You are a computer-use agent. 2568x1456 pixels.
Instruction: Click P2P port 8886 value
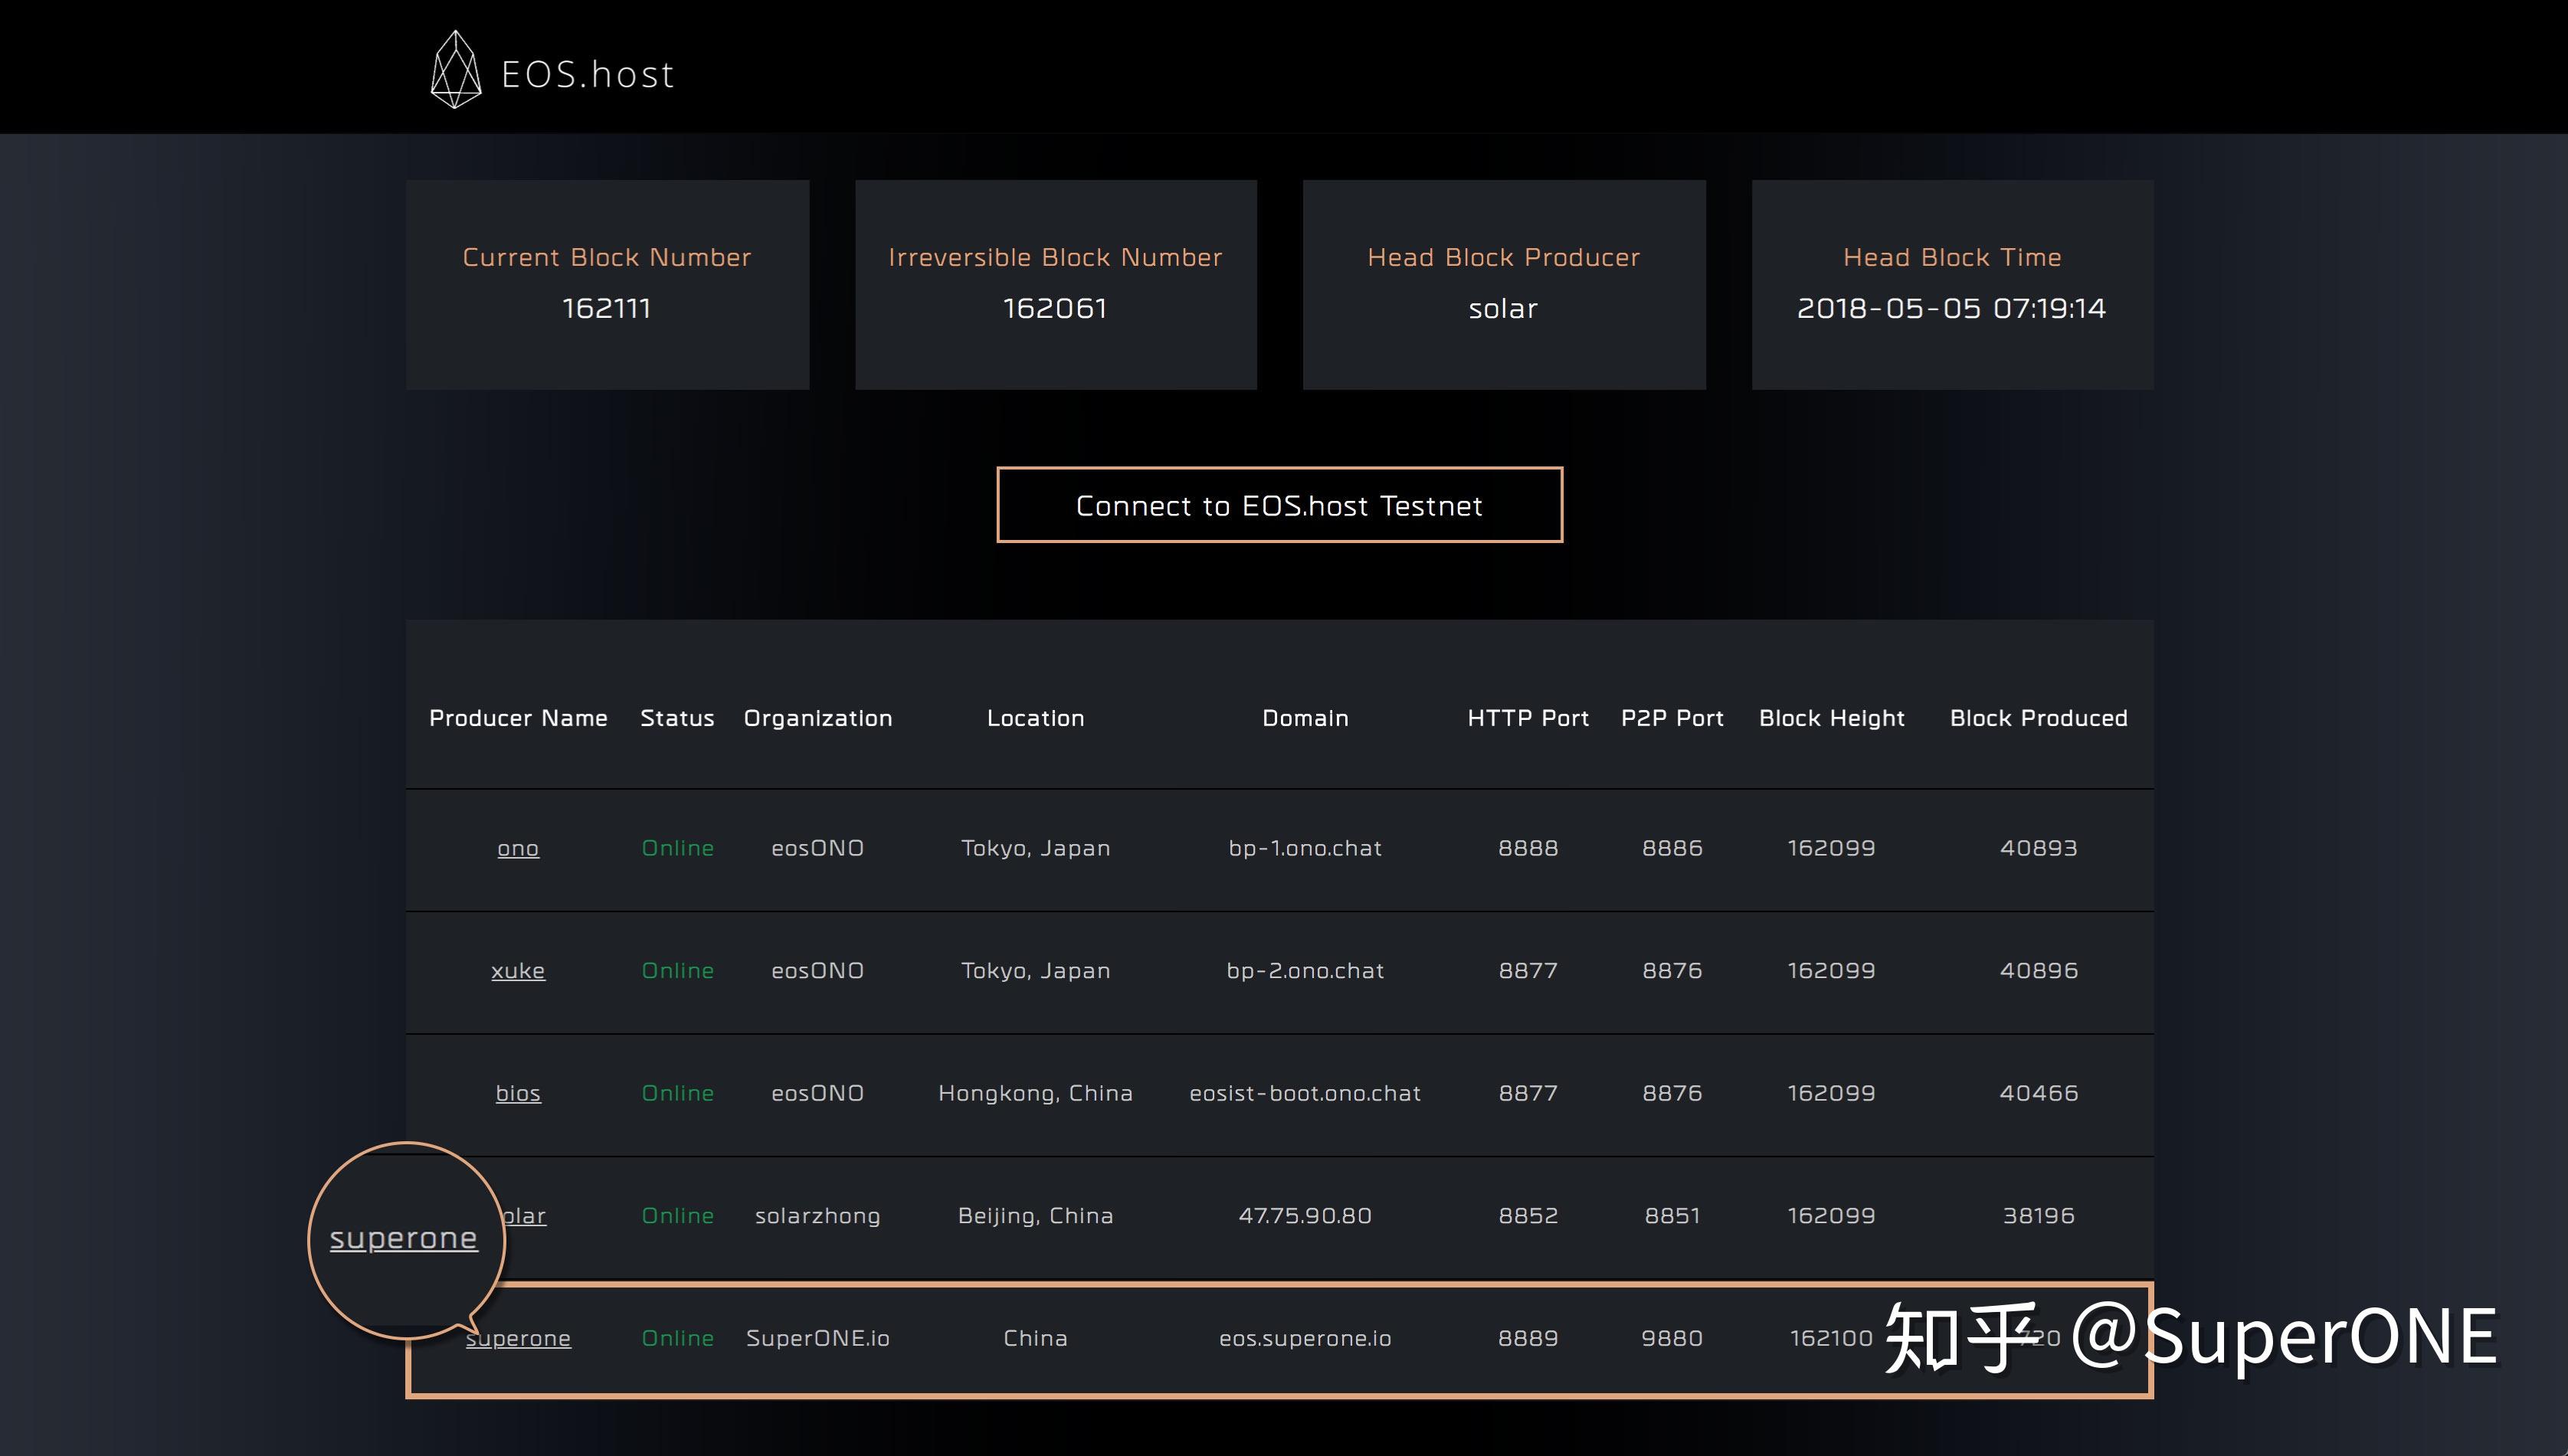click(1672, 848)
